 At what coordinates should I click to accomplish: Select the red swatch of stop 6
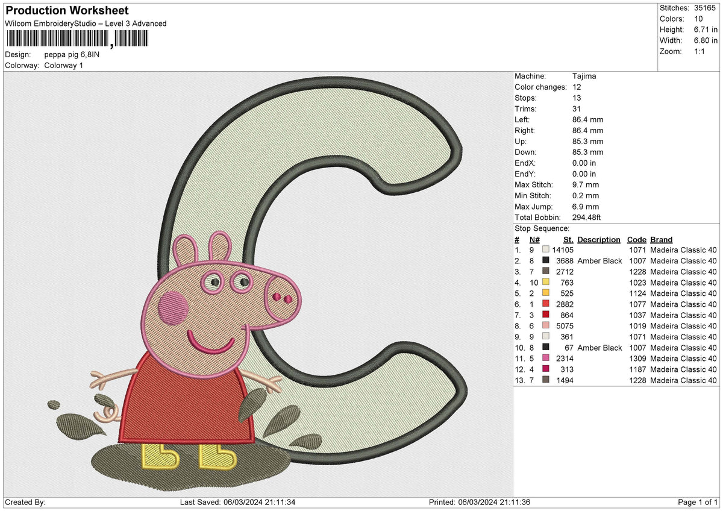(546, 304)
